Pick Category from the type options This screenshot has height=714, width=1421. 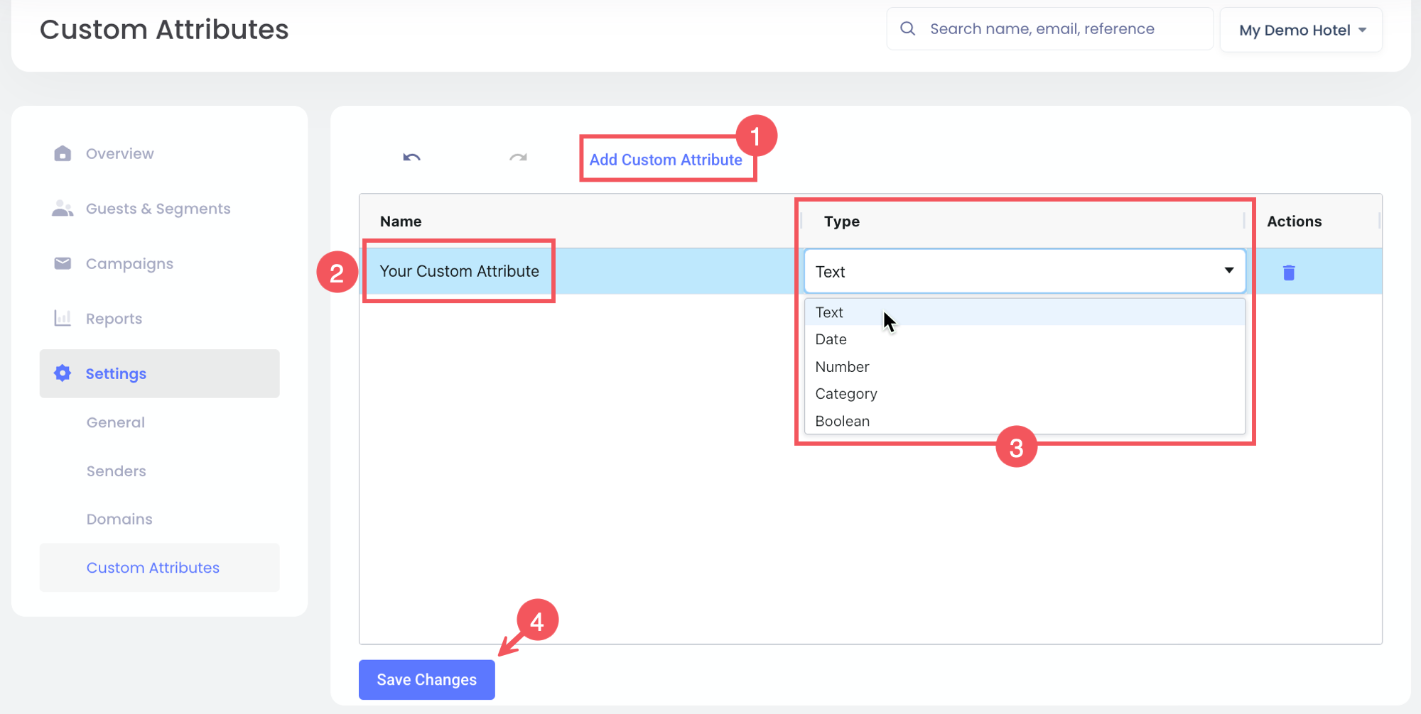[x=845, y=394]
